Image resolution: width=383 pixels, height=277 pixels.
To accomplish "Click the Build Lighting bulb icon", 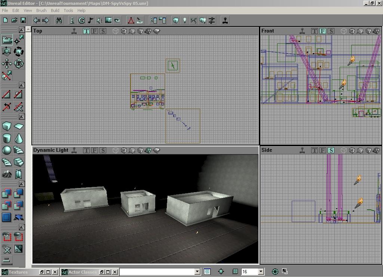I will pyautogui.click(x=184, y=20).
